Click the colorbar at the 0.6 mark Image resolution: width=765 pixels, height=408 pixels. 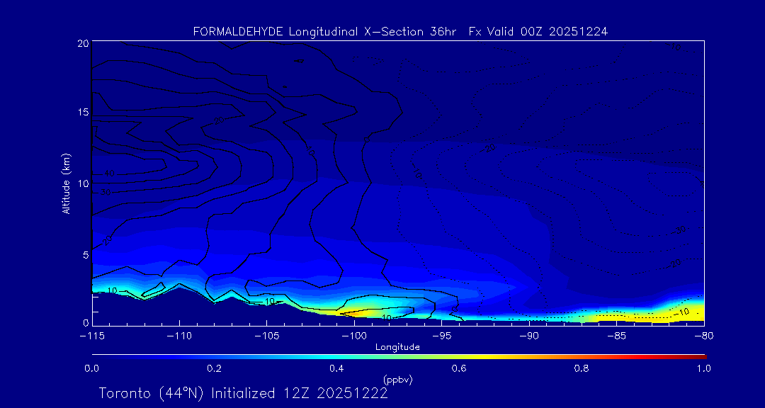[459, 356]
